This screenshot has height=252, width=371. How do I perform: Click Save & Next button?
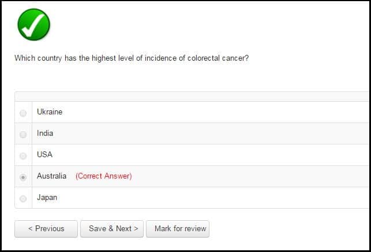(112, 229)
